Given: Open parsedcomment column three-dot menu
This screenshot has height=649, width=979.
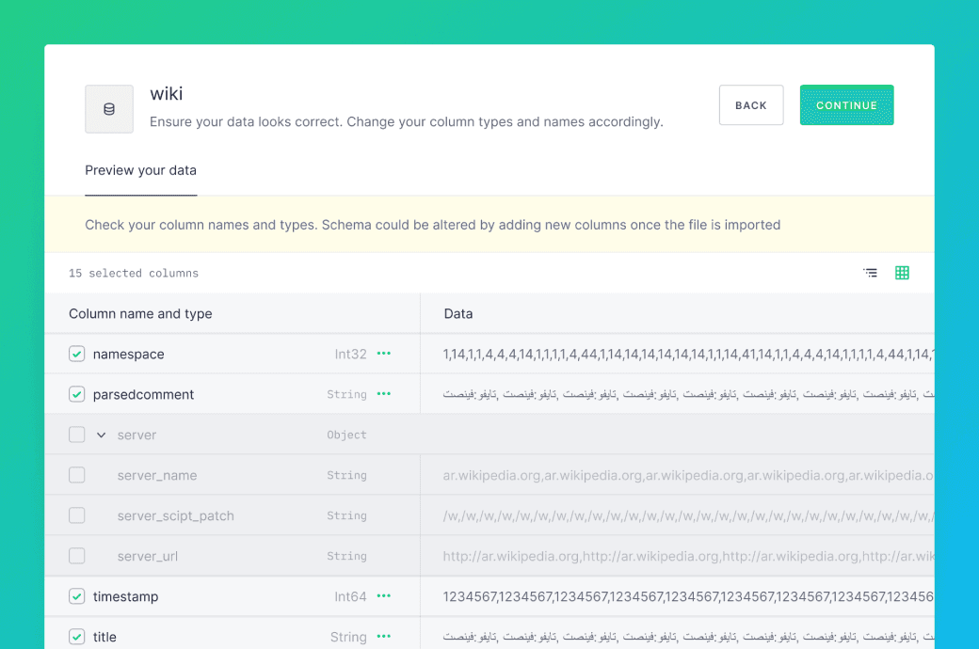Looking at the screenshot, I should [x=384, y=394].
